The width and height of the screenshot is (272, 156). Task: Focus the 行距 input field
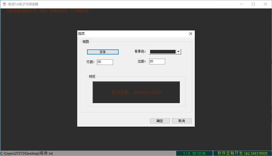(105, 62)
